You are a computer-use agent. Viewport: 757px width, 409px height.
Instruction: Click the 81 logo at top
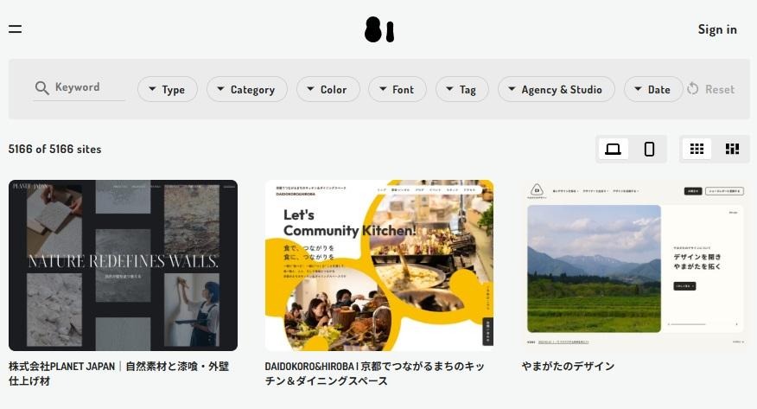[379, 29]
